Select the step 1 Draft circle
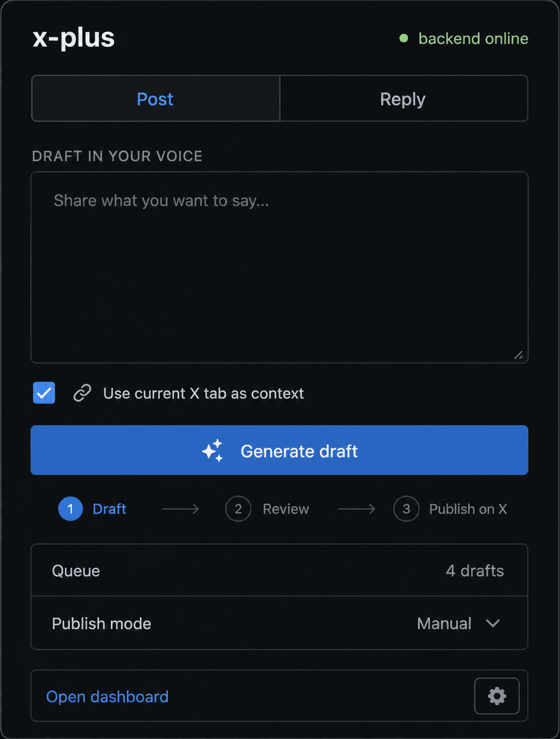The image size is (560, 739). [x=70, y=509]
